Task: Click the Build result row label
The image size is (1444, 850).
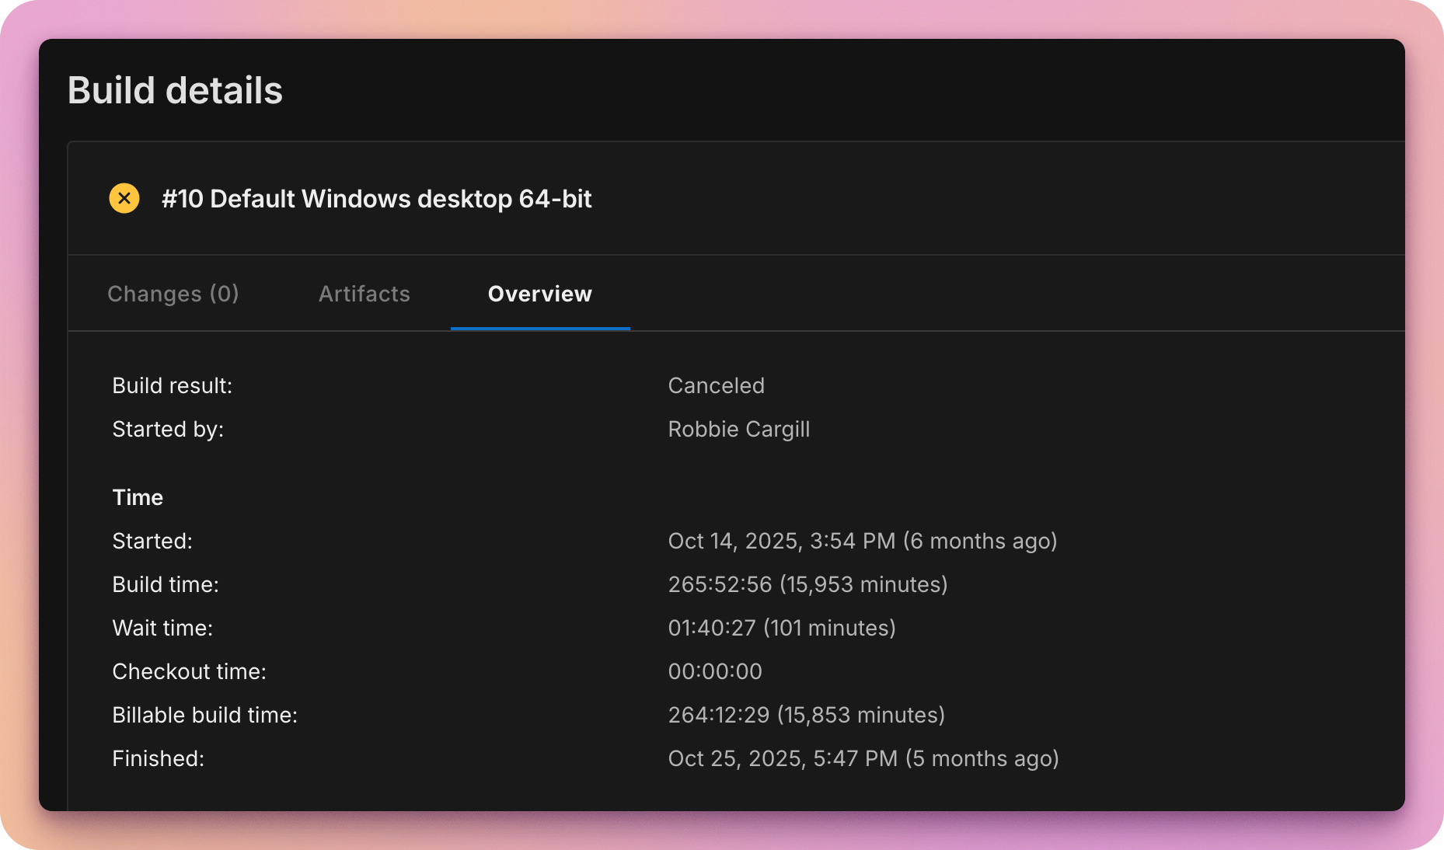Action: click(x=173, y=385)
